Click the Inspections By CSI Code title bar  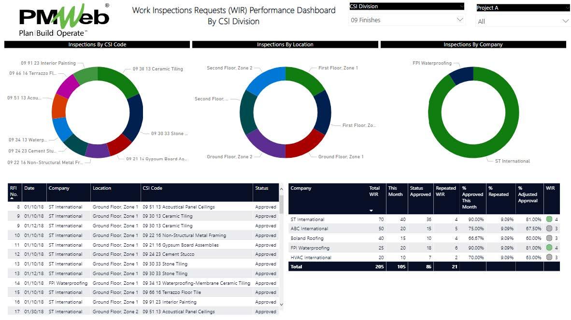[97, 44]
